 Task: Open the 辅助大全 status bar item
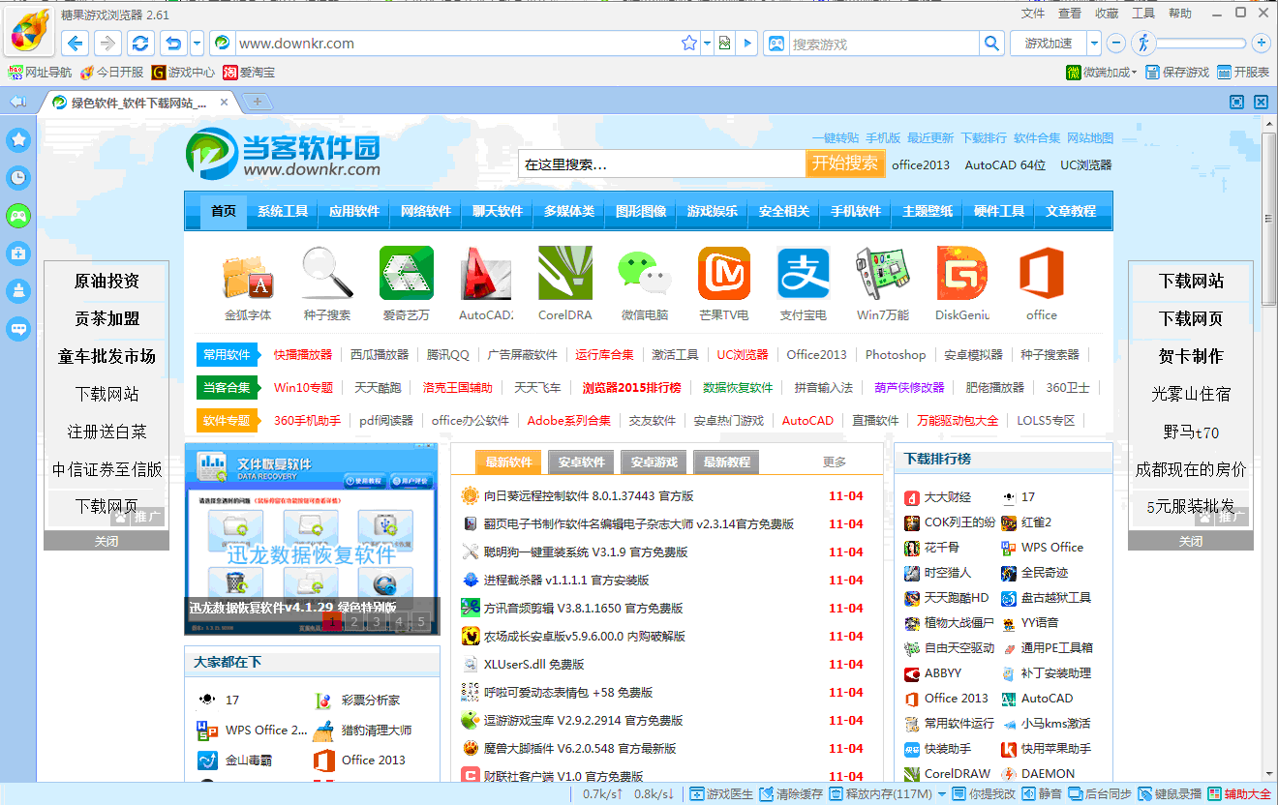click(1240, 794)
